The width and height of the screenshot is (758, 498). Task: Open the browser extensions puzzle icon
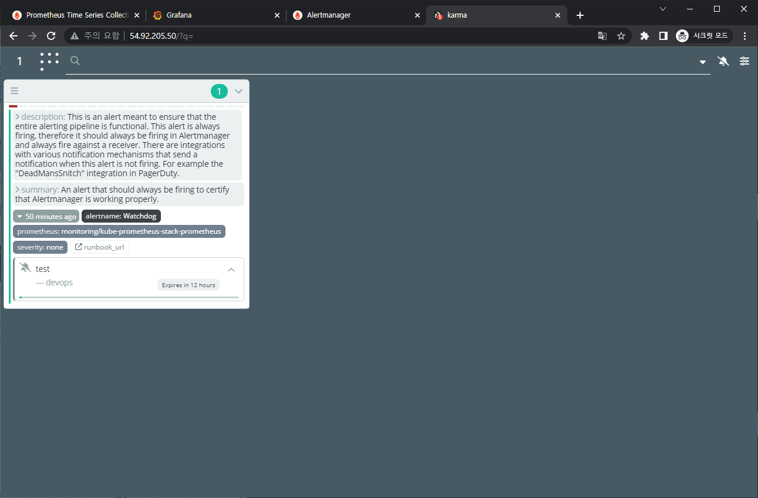pyautogui.click(x=645, y=36)
